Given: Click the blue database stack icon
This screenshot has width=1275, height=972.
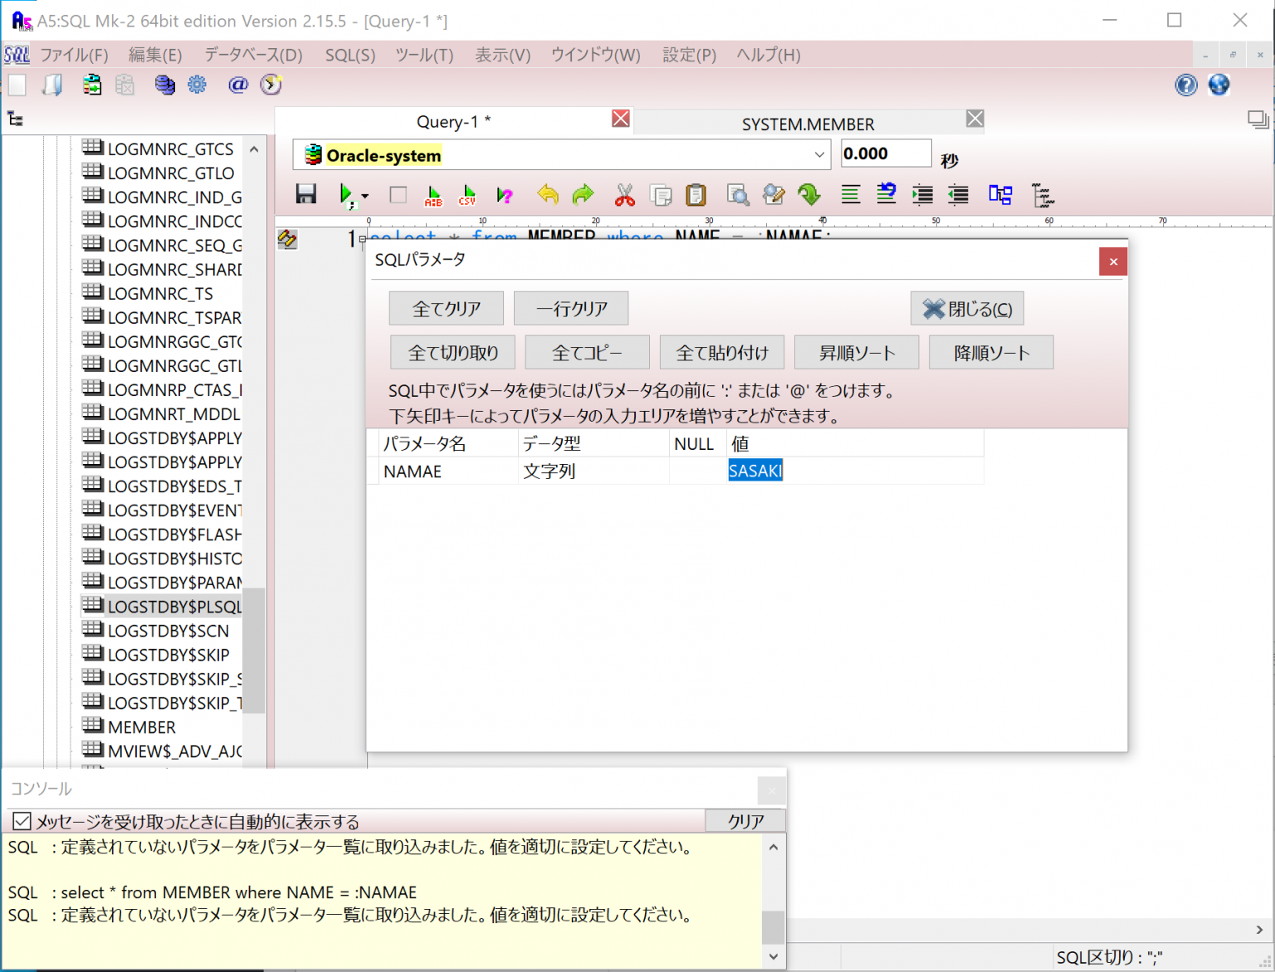Looking at the screenshot, I should 164,85.
